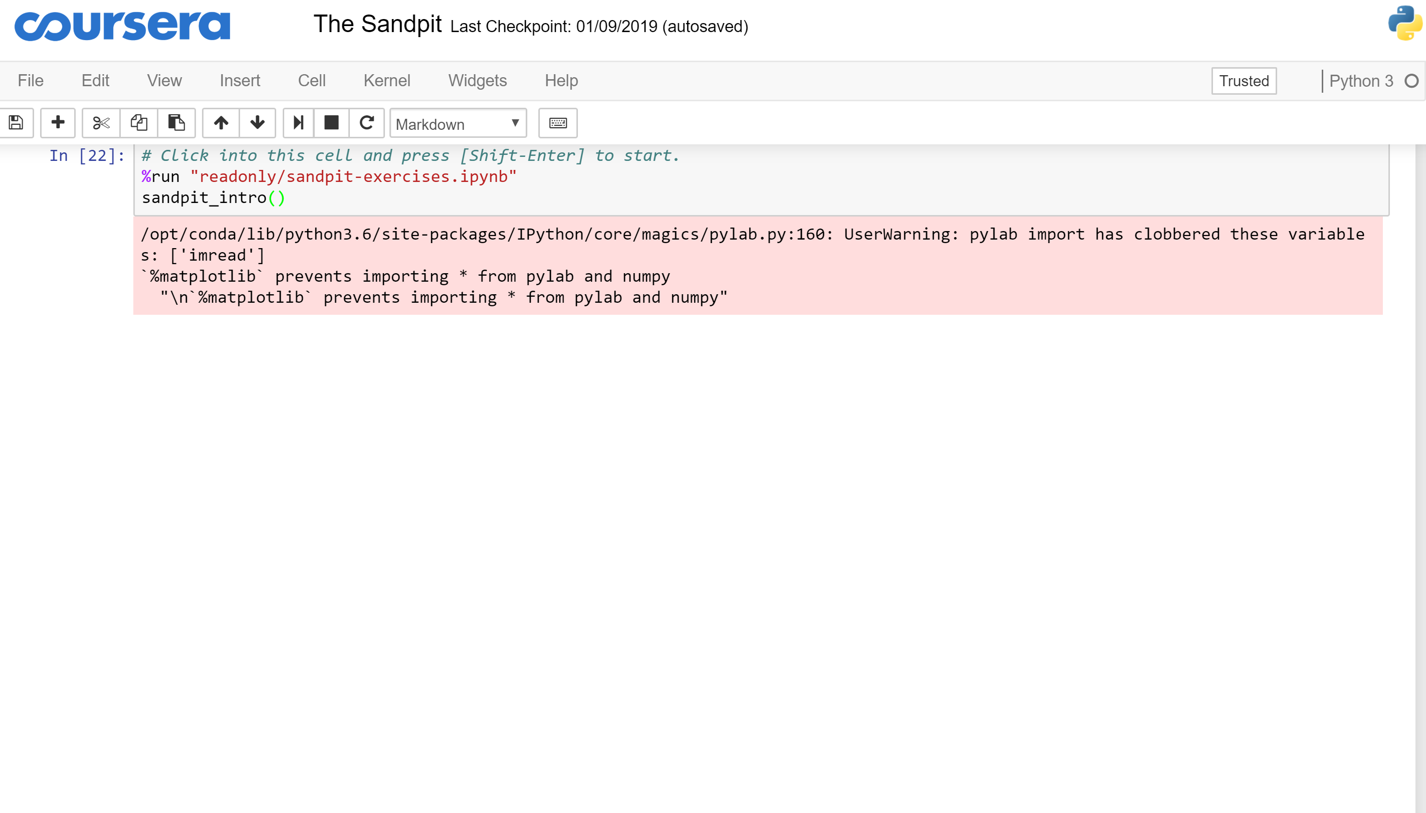Select the Markdown cell type dropdown
Viewport: 1426px width, 813px height.
[457, 123]
